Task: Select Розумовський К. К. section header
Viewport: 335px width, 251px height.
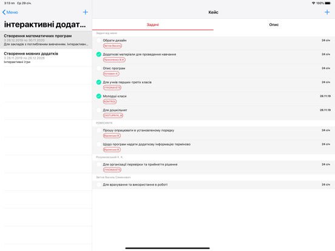Action: pos(110,157)
